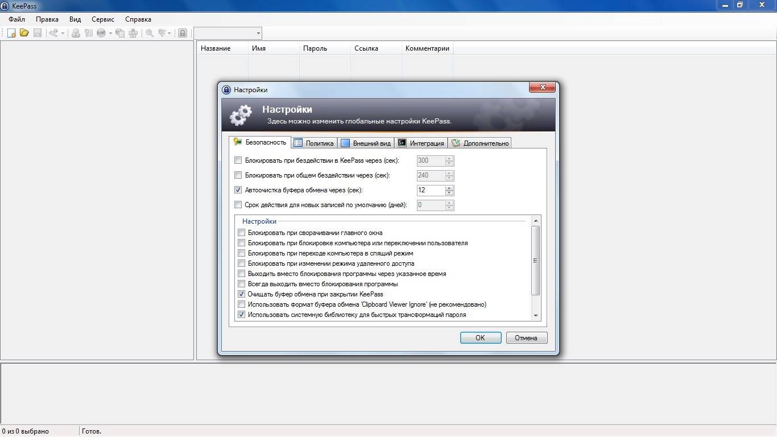Select the Безопасность tab
This screenshot has height=437, width=777.
(x=260, y=142)
